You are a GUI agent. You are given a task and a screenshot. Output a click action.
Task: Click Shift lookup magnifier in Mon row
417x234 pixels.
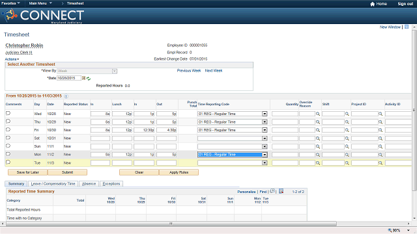pos(347,155)
